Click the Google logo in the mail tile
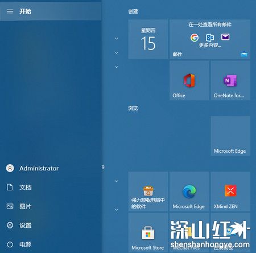Image resolution: width=256 pixels, height=253 pixels. tap(195, 38)
